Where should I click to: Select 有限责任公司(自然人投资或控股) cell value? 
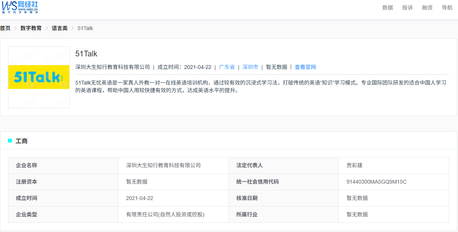tap(165, 214)
